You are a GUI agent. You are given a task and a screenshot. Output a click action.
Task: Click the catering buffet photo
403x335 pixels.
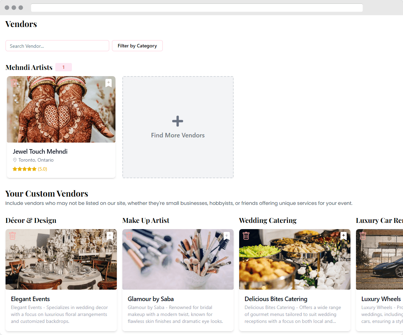click(x=295, y=259)
